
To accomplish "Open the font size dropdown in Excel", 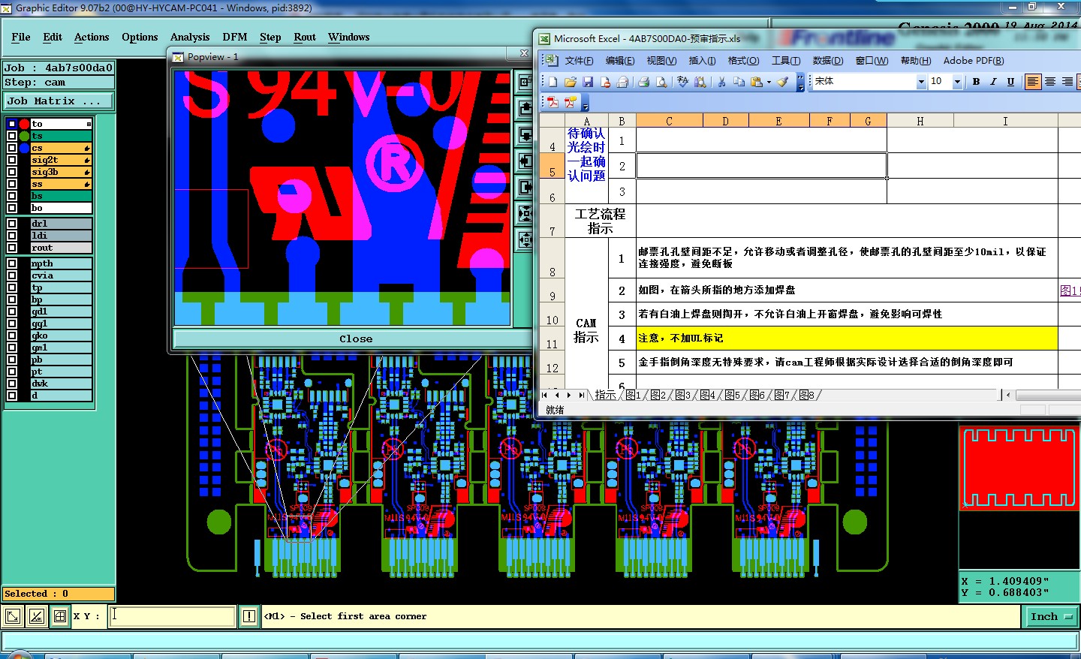I will click(x=957, y=82).
